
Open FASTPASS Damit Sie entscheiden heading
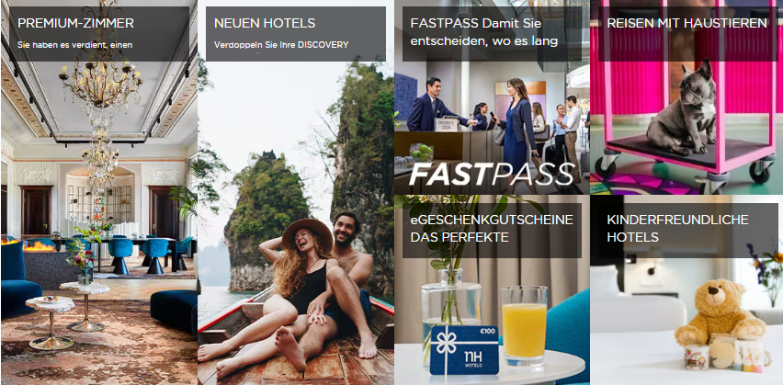(x=484, y=32)
